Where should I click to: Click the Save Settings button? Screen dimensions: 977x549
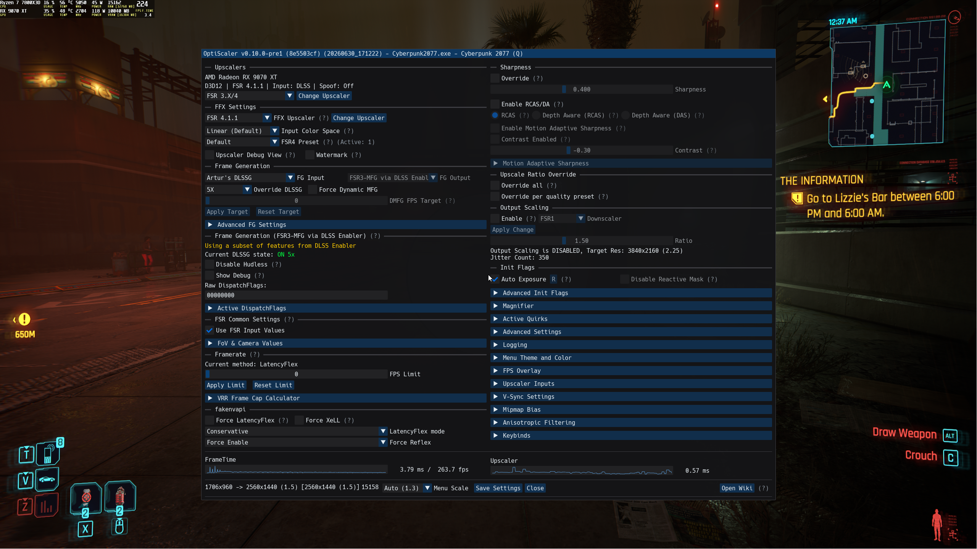(x=498, y=488)
